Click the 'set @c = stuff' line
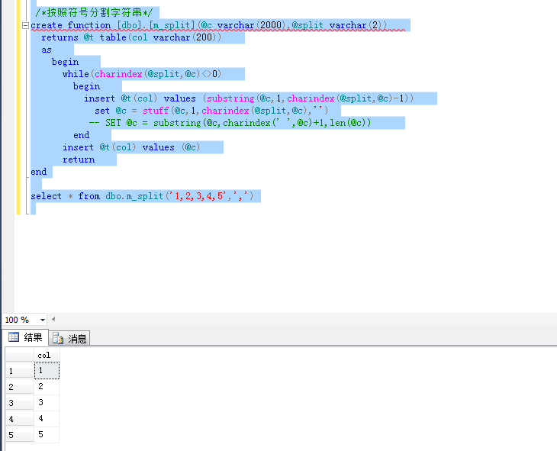Screen dimensions: 557x451 click(x=211, y=111)
